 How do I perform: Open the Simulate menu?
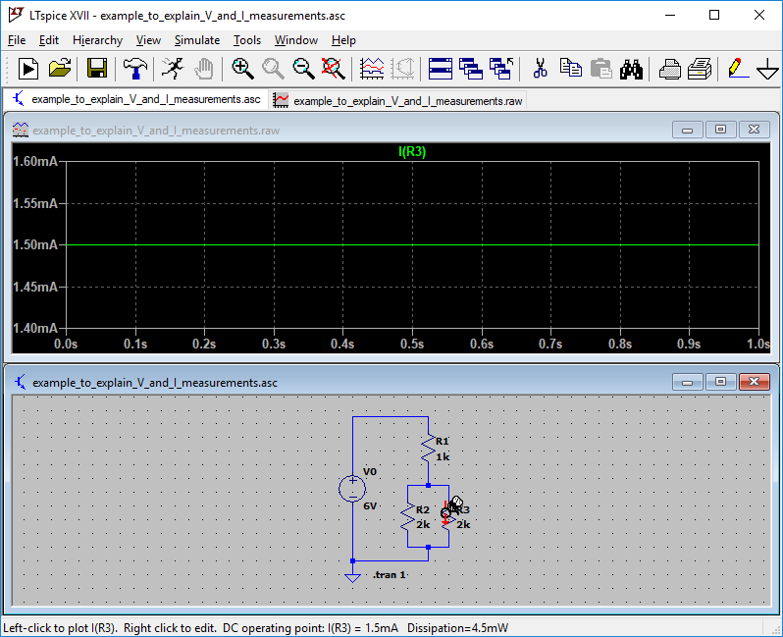pos(196,40)
